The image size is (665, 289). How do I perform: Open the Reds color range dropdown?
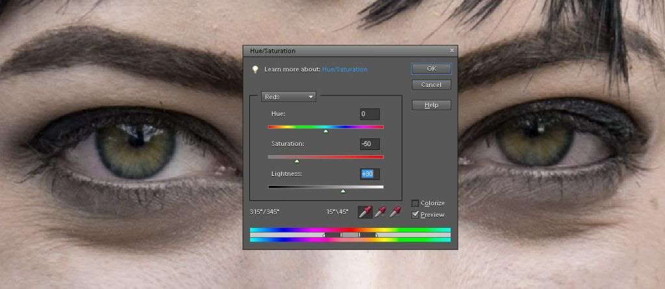click(288, 97)
